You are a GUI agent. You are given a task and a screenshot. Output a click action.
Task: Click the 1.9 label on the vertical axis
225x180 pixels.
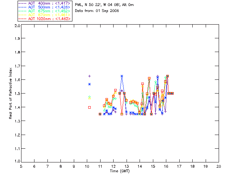pyautogui.click(x=17, y=38)
